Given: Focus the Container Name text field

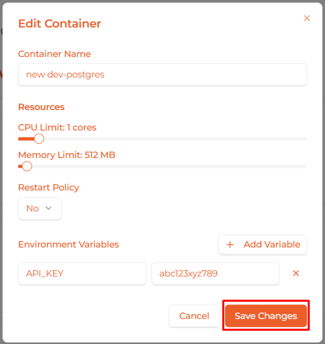Looking at the screenshot, I should [162, 74].
